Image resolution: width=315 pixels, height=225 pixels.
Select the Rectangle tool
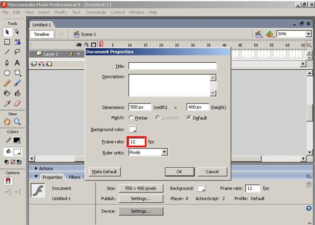coord(18,72)
